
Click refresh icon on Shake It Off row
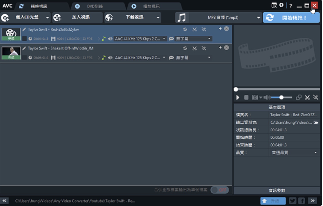coord(185,48)
